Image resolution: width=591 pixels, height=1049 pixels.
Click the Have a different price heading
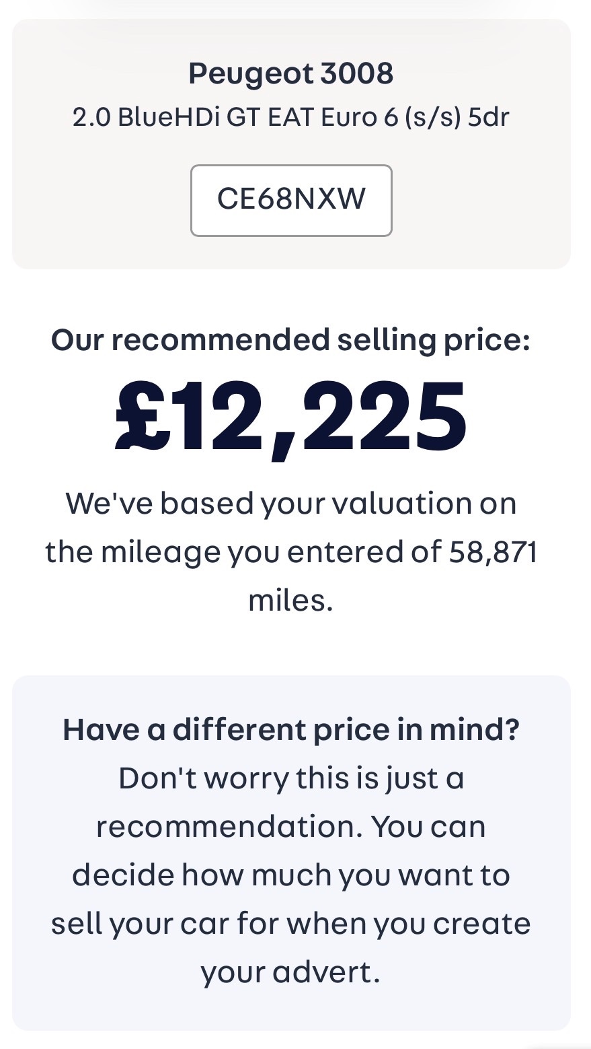pyautogui.click(x=291, y=730)
